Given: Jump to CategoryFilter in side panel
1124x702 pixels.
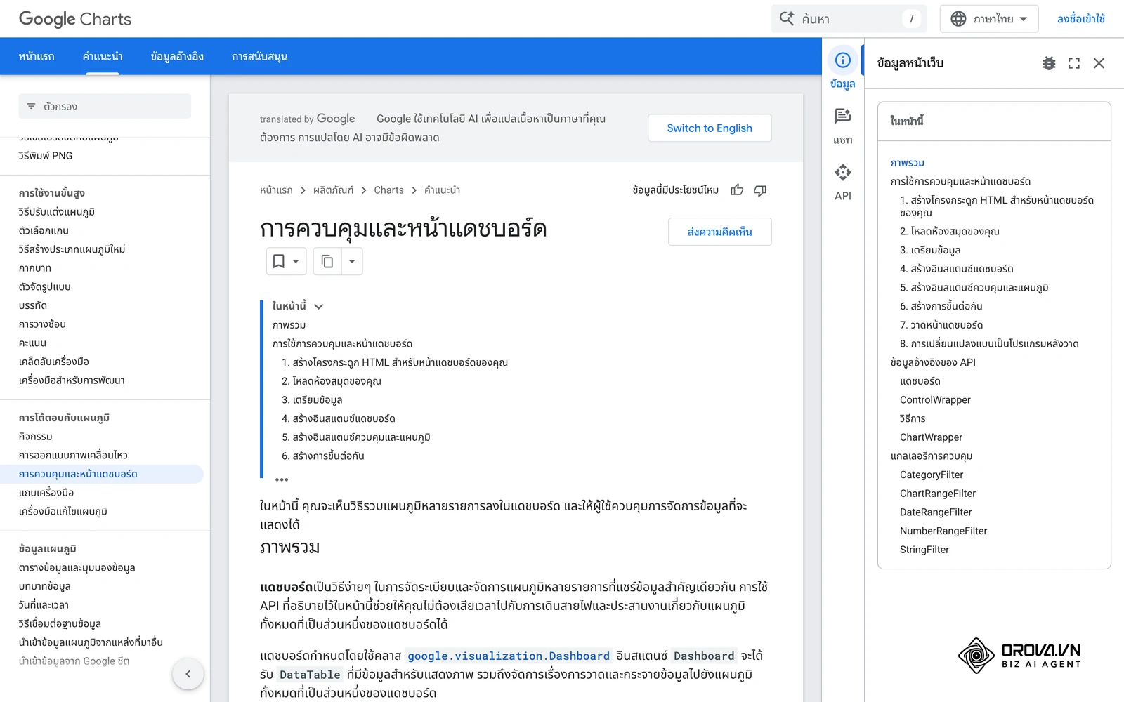Looking at the screenshot, I should coord(932,475).
